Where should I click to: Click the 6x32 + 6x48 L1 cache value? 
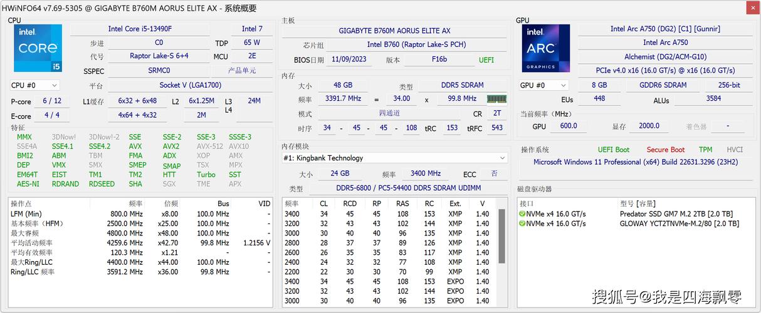pos(137,101)
